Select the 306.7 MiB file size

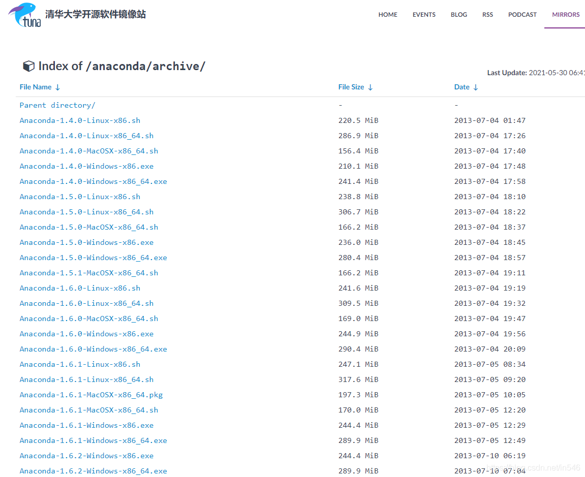pyautogui.click(x=358, y=212)
